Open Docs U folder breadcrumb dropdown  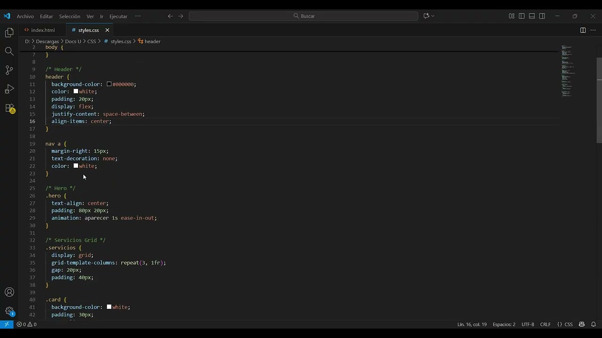pos(73,41)
